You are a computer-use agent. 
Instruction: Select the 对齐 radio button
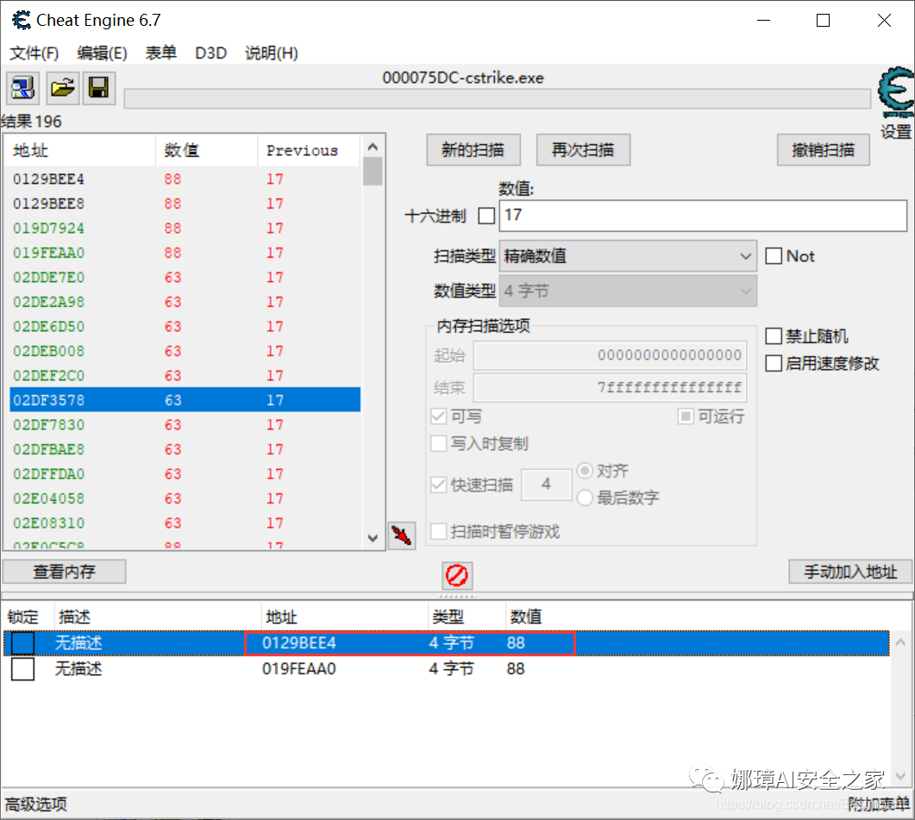coord(585,471)
